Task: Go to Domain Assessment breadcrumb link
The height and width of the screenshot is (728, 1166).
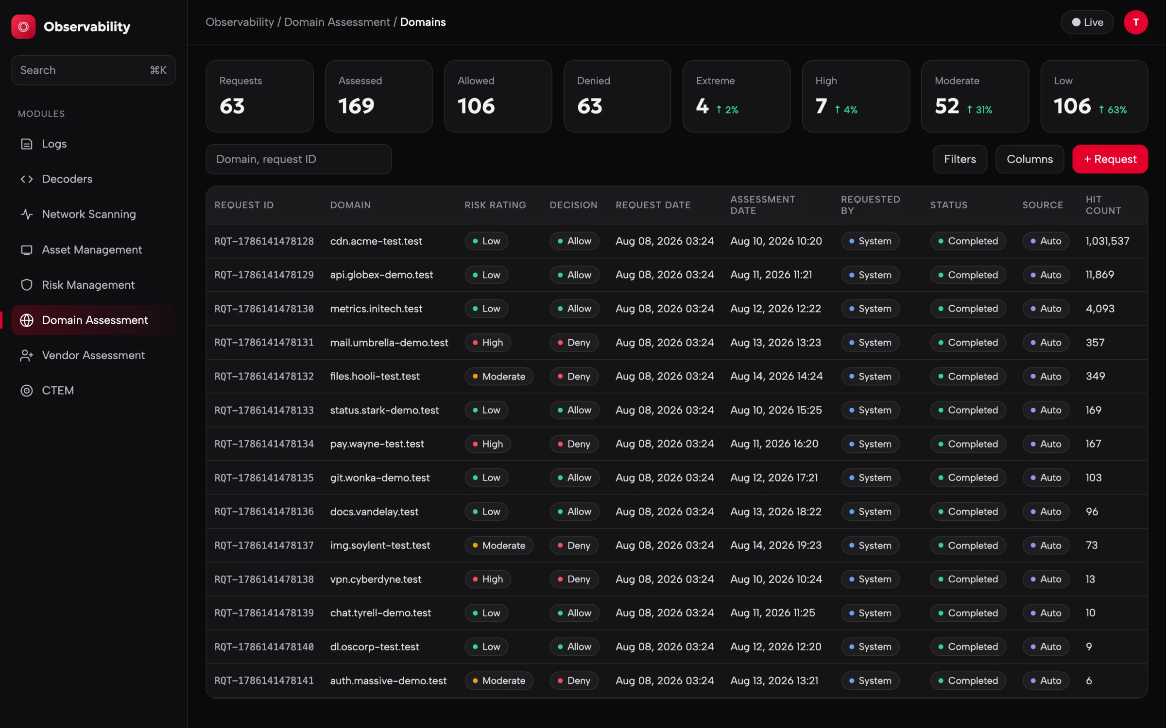Action: 337,22
